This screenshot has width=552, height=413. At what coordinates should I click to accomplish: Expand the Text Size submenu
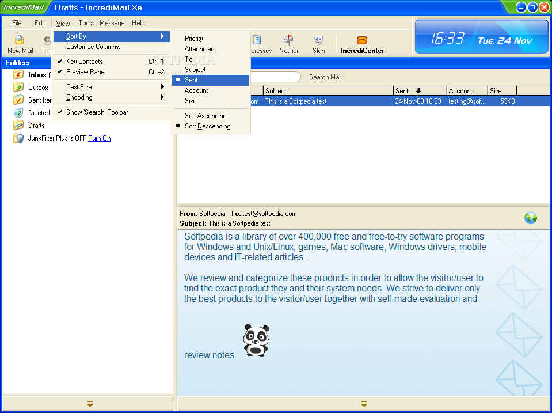[112, 87]
